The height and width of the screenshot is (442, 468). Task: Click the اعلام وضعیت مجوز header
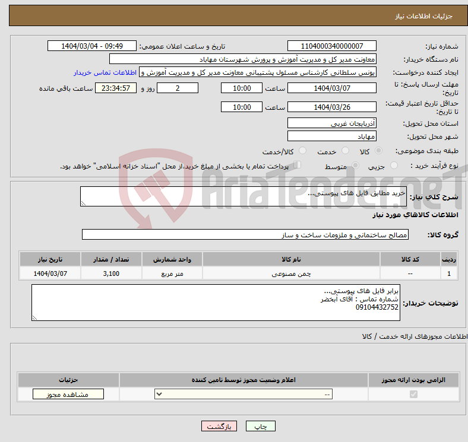pyautogui.click(x=244, y=380)
